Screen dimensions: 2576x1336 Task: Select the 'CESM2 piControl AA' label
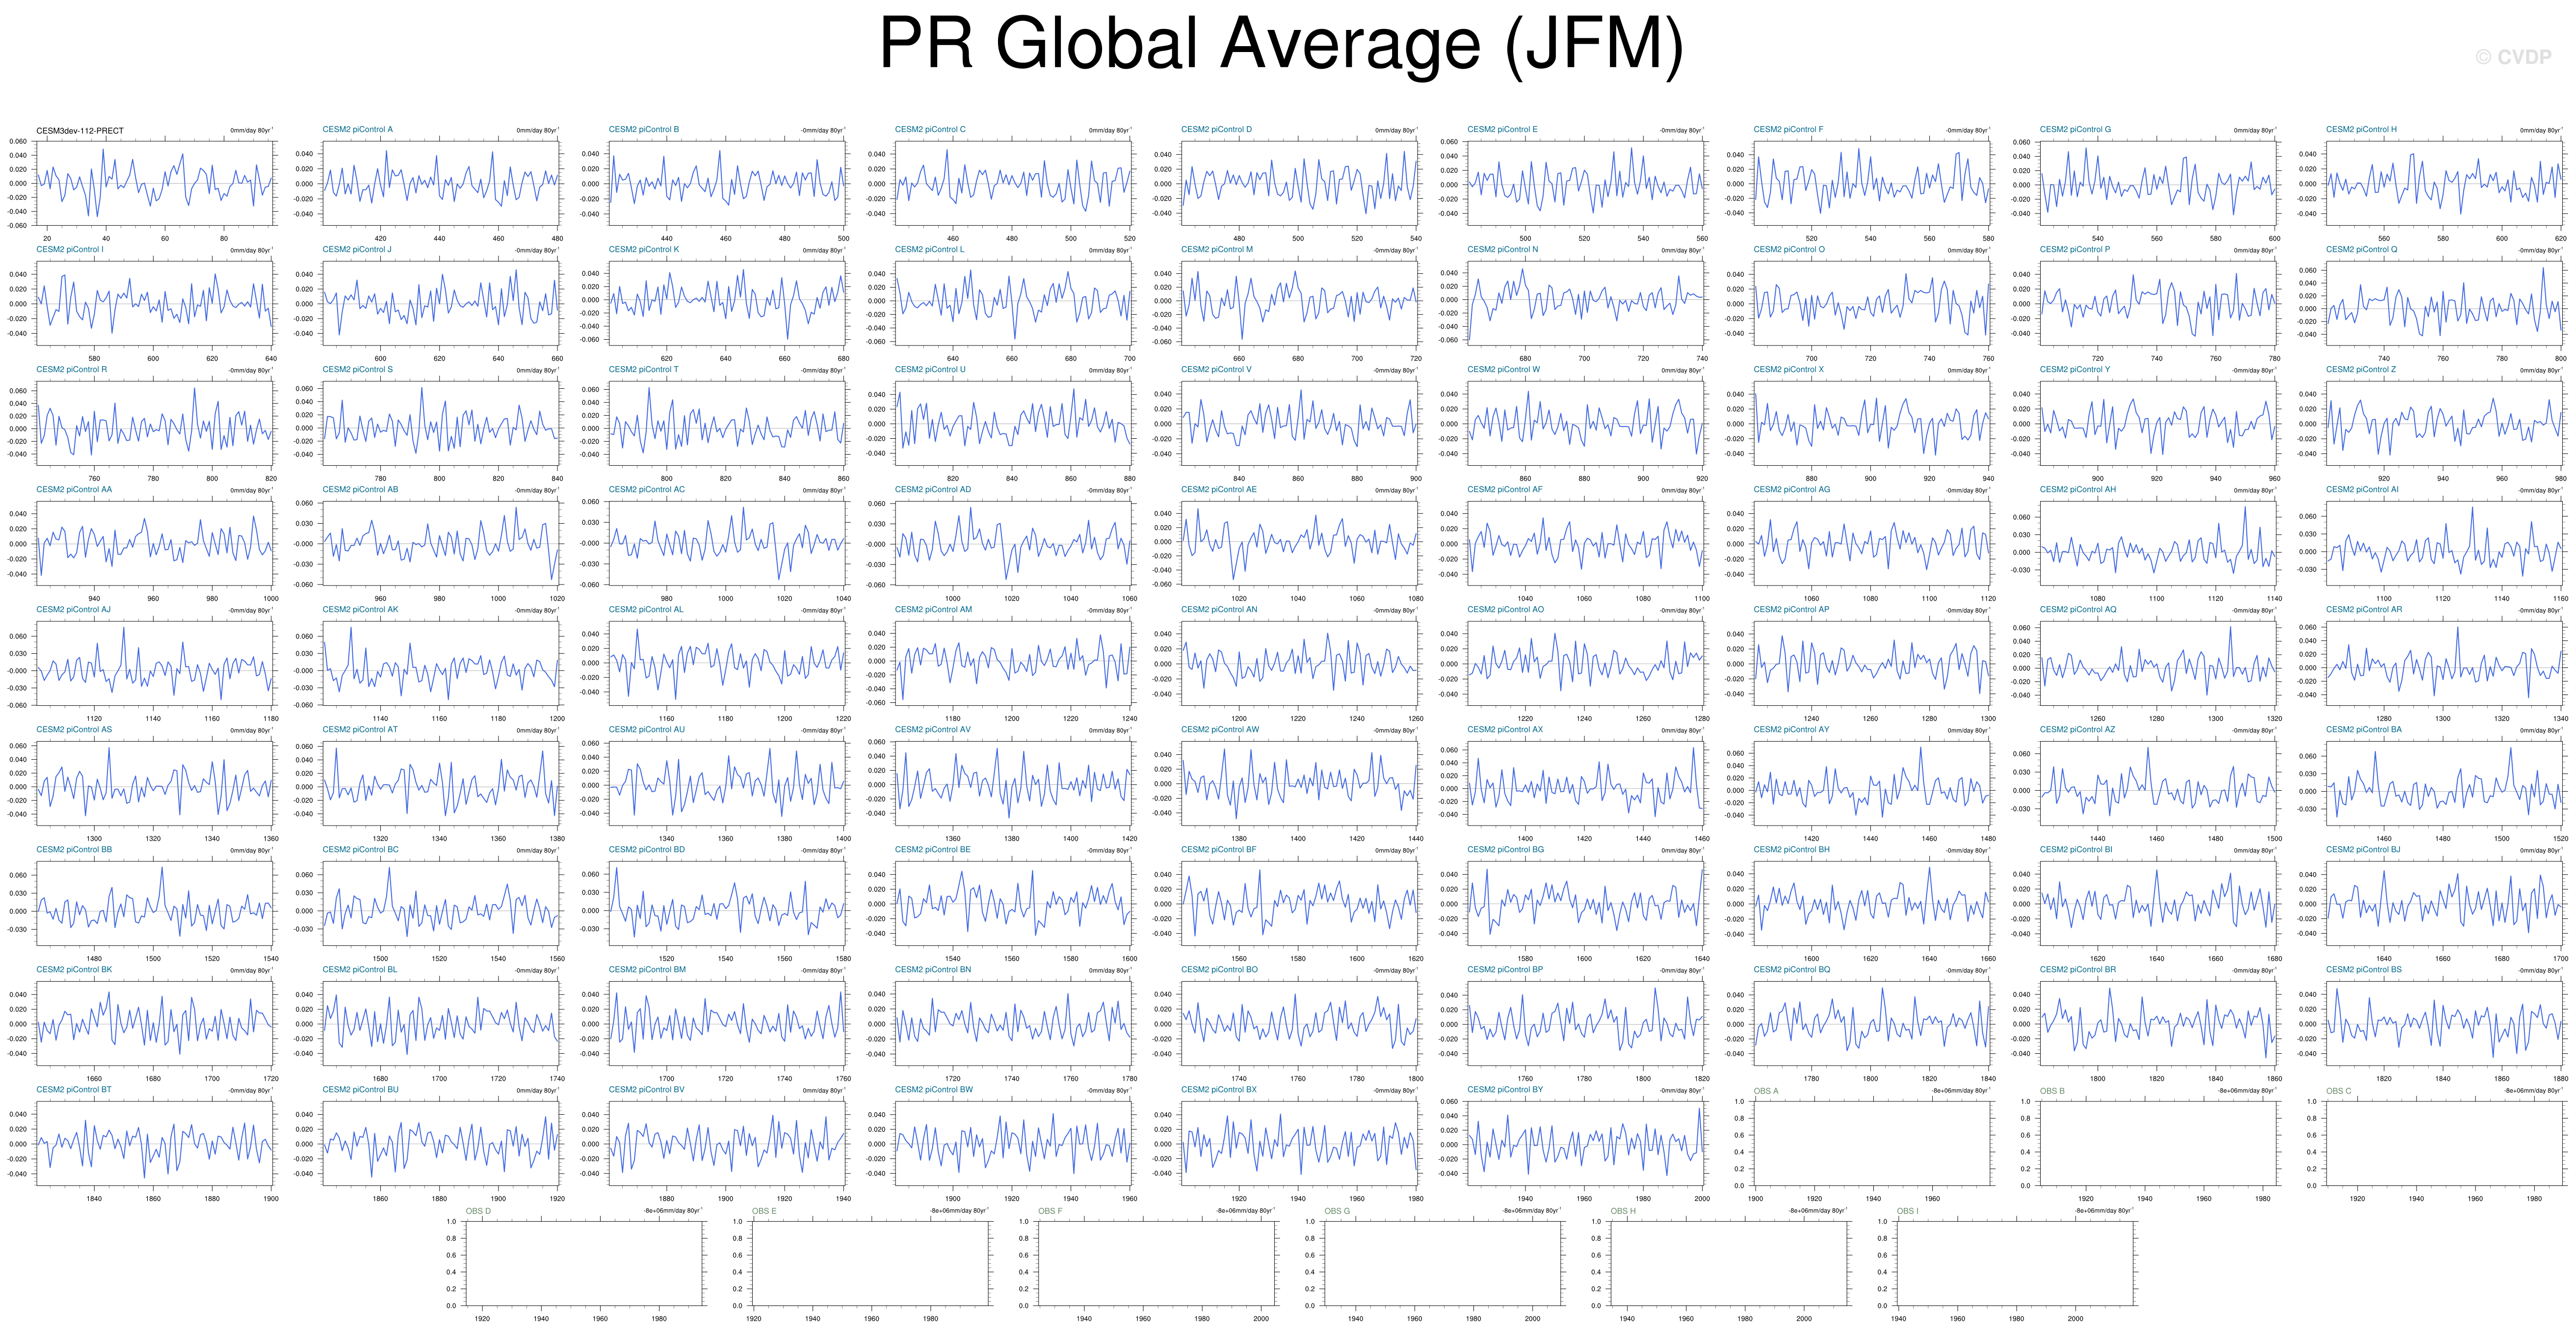(74, 490)
